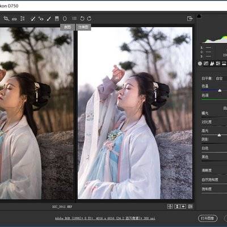Click the histogram display
Image resolution: width=227 pixels, height=227 pixels.
(215, 39)
